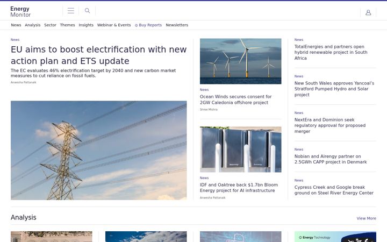Click News tag above Yancoal article
The width and height of the screenshot is (387, 242).
tap(299, 76)
